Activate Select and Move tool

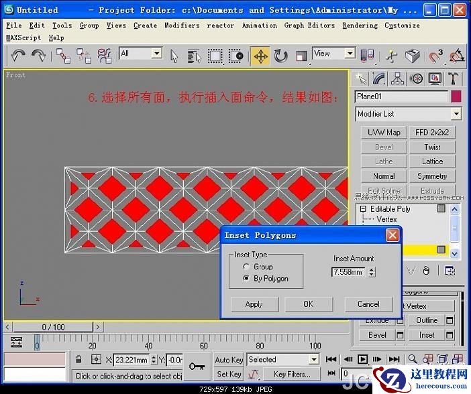pos(260,56)
